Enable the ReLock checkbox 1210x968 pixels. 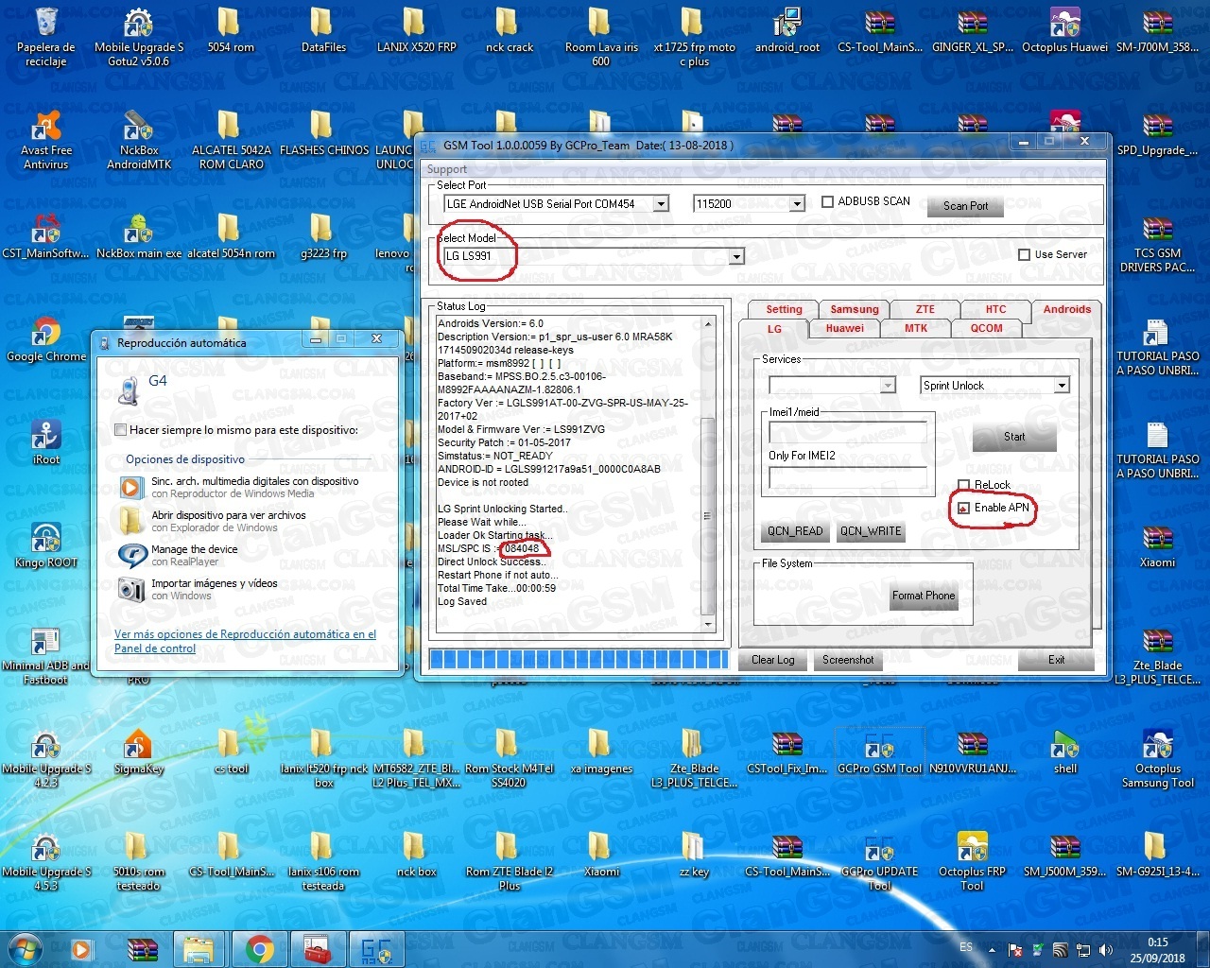964,485
